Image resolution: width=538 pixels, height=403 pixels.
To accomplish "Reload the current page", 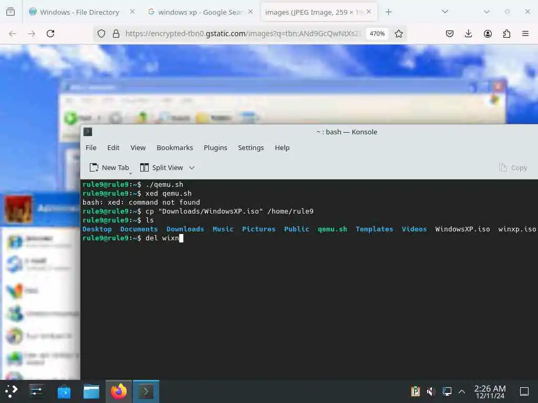I will point(50,34).
